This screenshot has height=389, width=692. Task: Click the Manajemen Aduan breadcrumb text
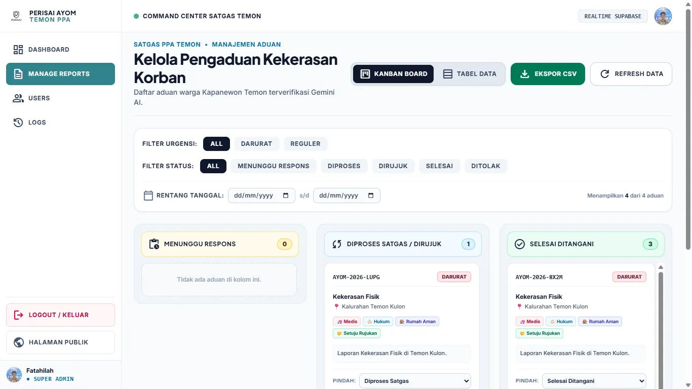point(246,45)
